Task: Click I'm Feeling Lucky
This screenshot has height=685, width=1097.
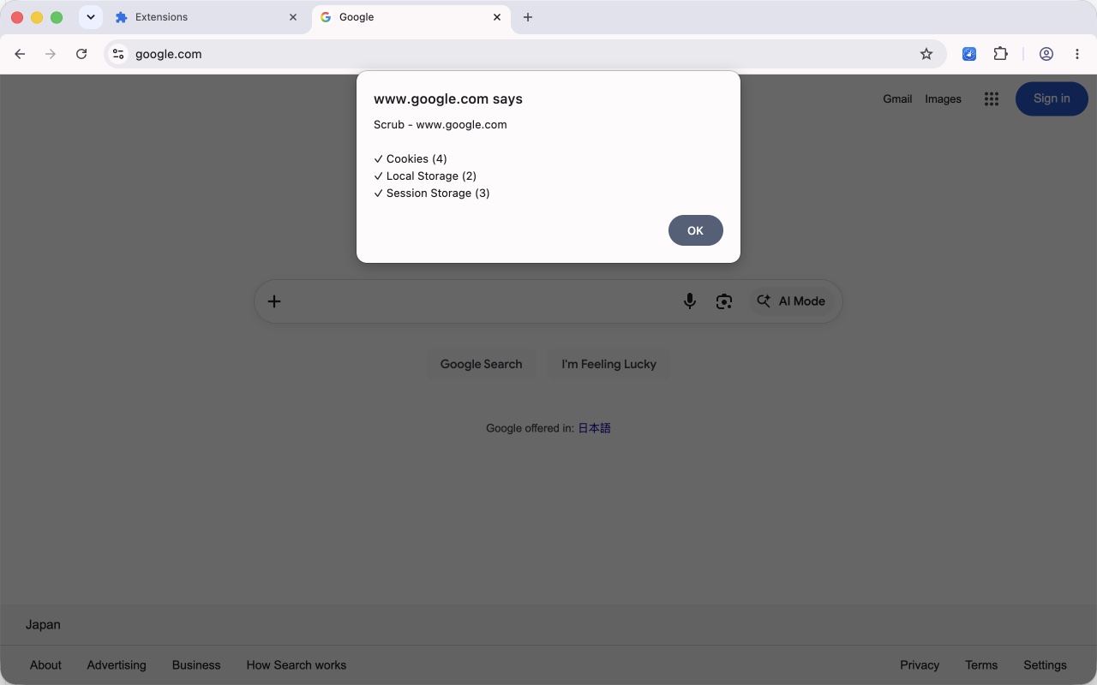Action: (x=608, y=364)
